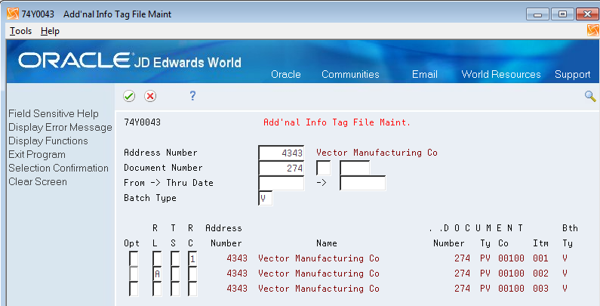Image resolution: width=600 pixels, height=306 pixels.
Task: Click the Batch Type field containing V
Action: click(265, 198)
